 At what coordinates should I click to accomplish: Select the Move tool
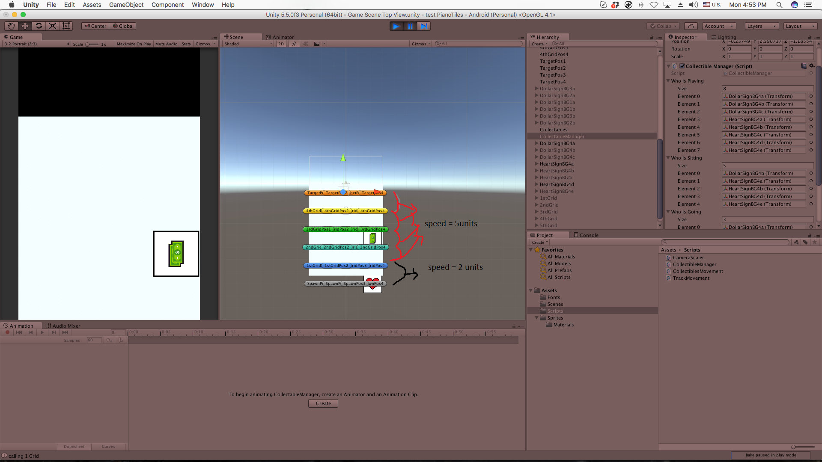pyautogui.click(x=25, y=26)
